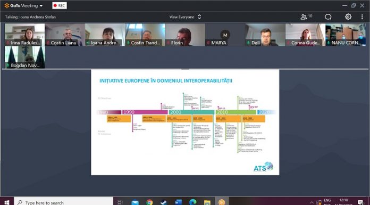Click the Type here to search box

[64, 202]
